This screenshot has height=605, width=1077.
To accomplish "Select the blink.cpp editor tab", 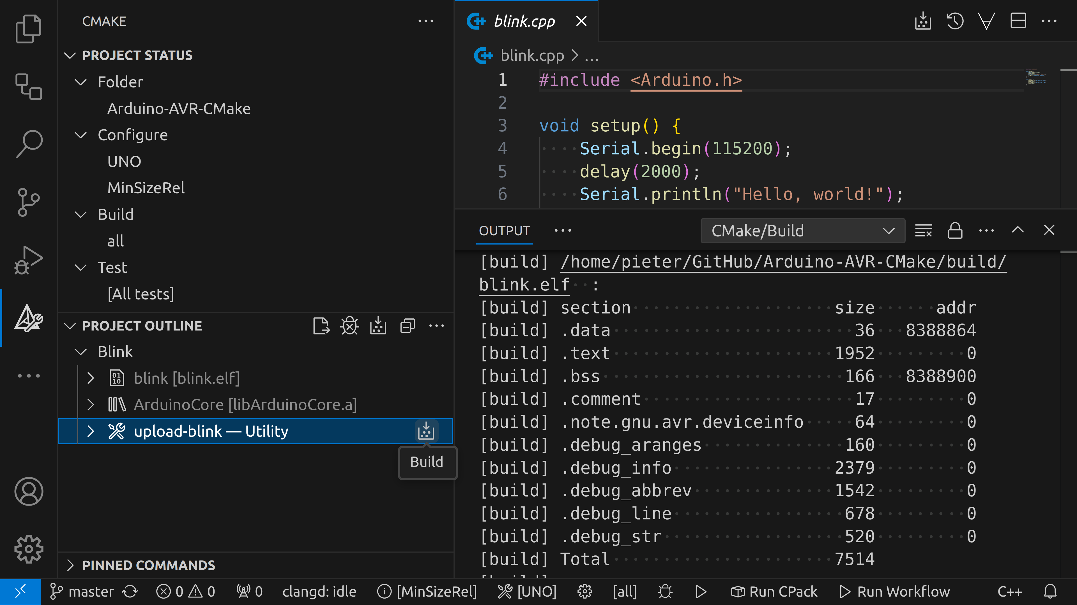I will [x=524, y=21].
